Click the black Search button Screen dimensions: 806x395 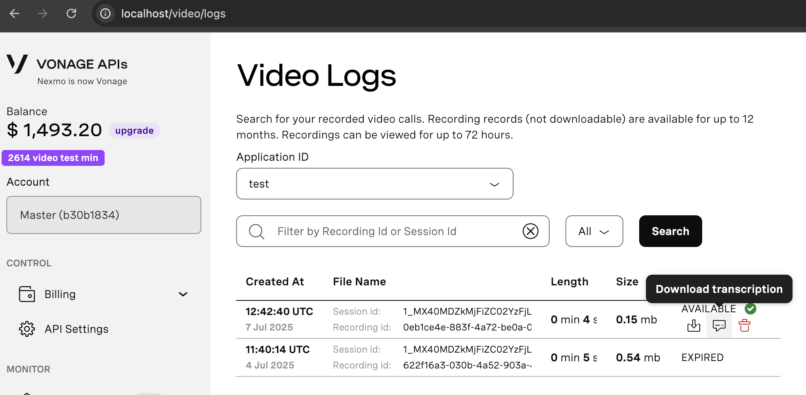pyautogui.click(x=670, y=231)
